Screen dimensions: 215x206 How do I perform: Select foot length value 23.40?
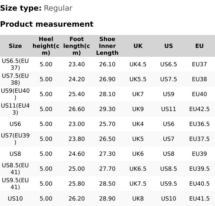tap(77, 64)
